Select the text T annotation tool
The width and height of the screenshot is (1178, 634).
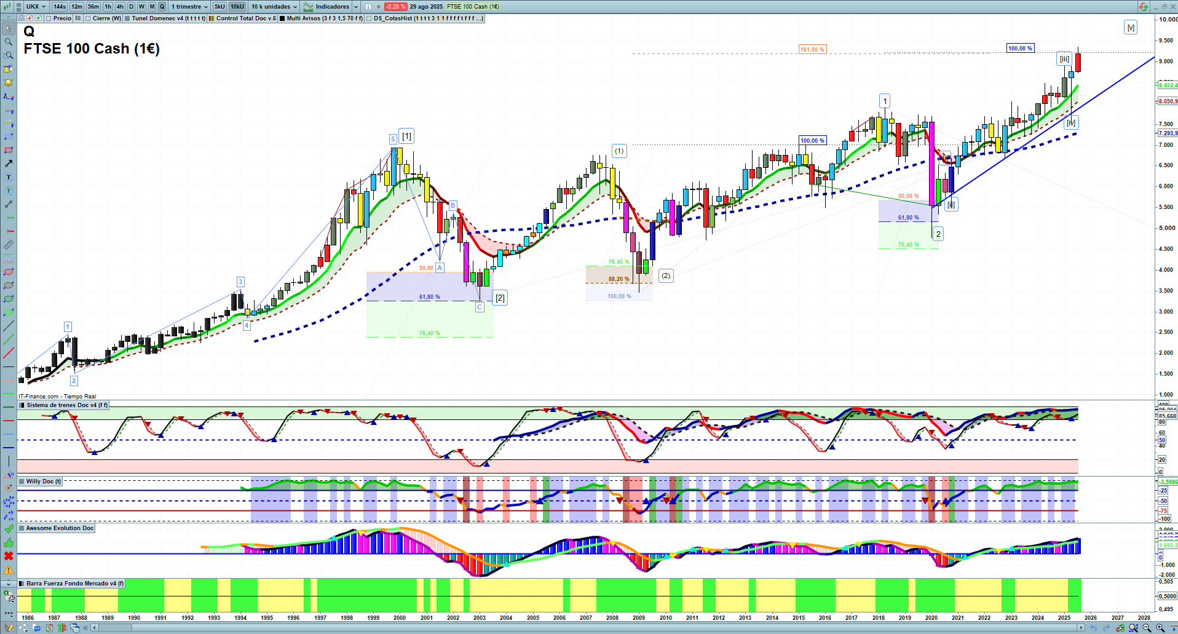[x=9, y=177]
